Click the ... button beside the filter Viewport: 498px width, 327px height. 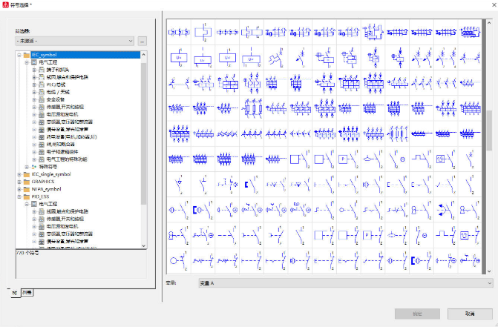[x=142, y=41]
